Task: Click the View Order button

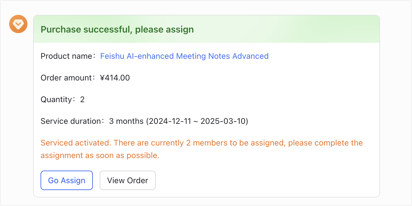Action: [127, 180]
